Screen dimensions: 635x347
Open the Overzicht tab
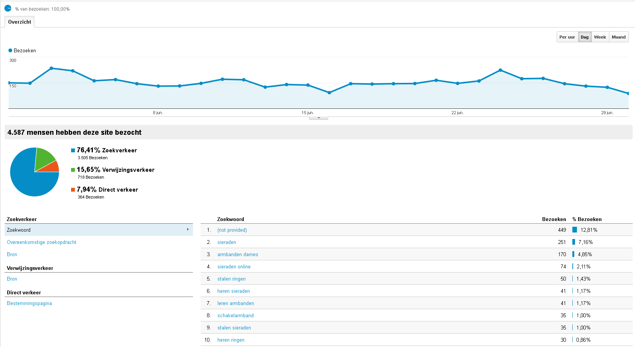click(19, 22)
